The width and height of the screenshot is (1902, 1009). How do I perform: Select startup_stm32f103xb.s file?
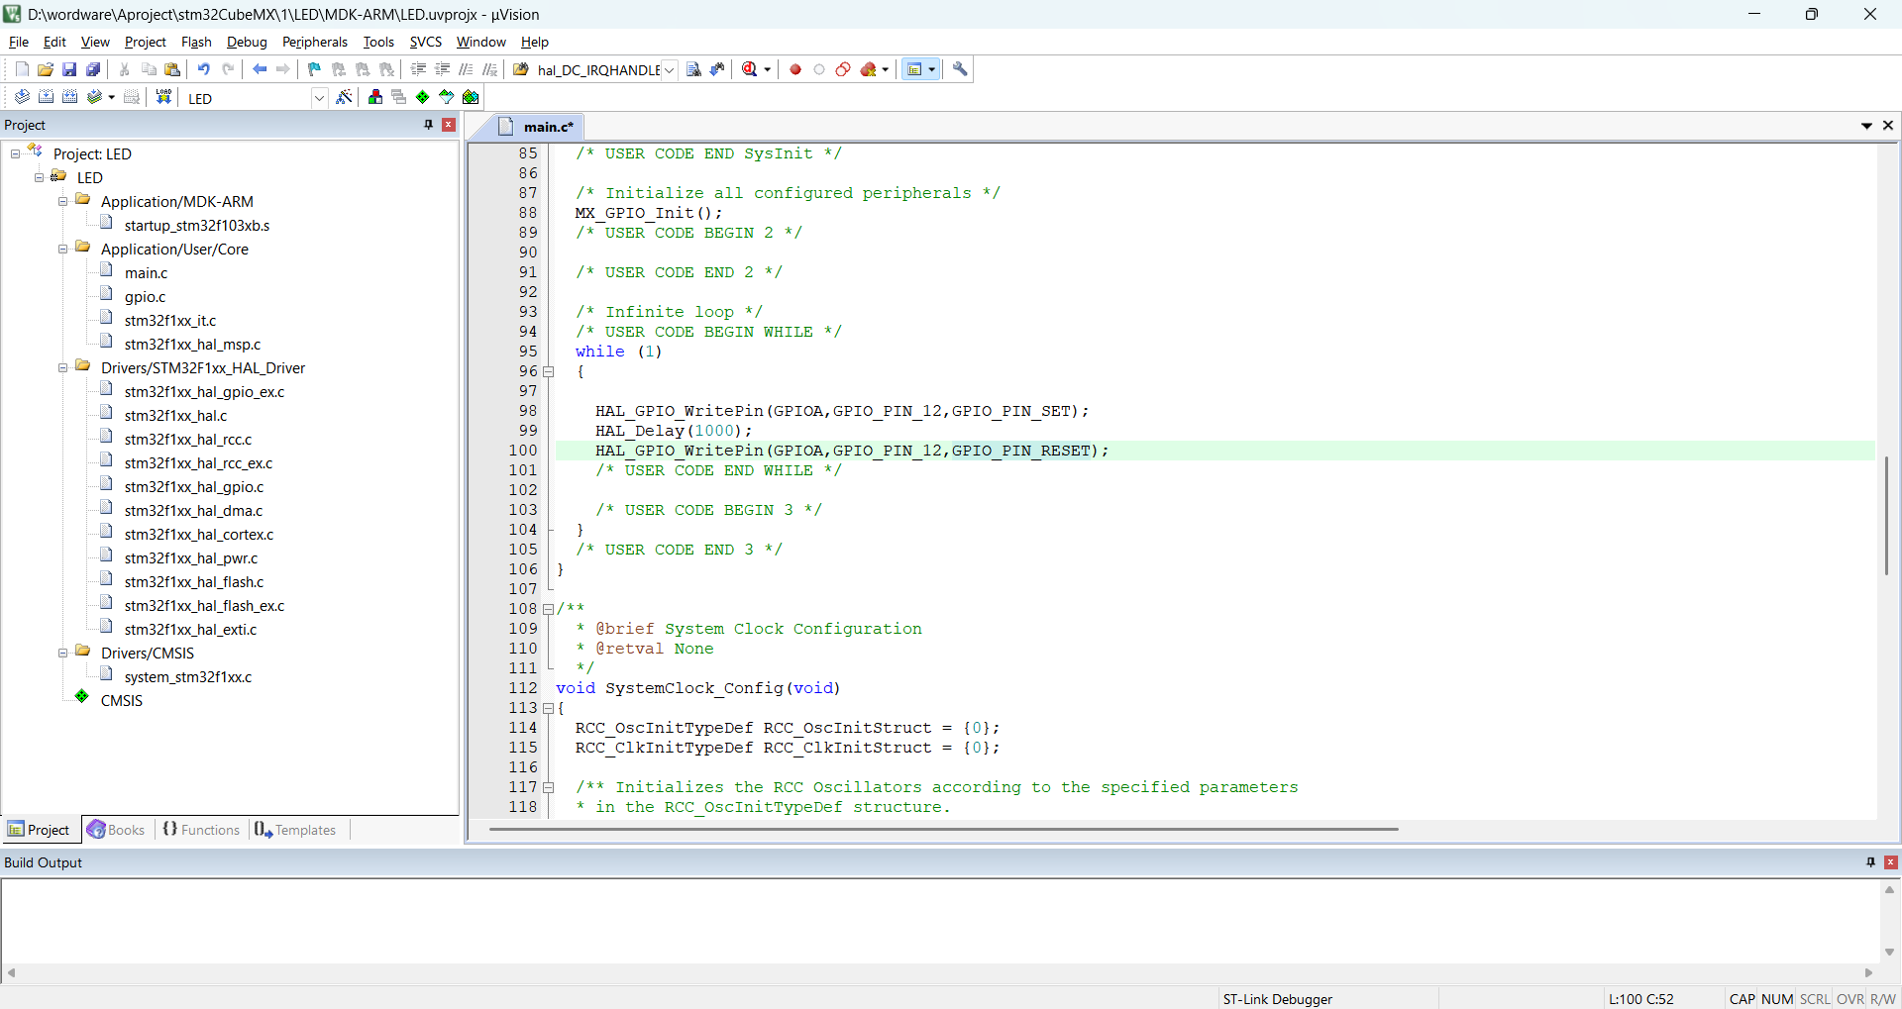click(197, 226)
